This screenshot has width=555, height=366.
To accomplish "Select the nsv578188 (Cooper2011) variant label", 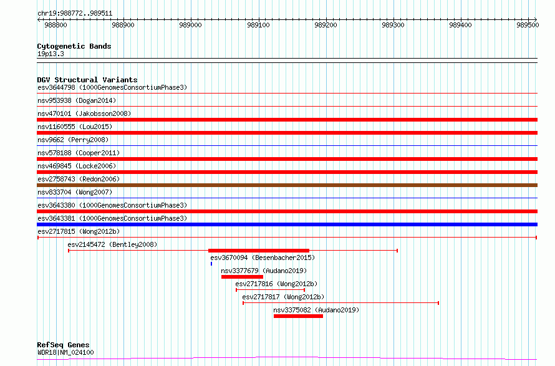I will tap(79, 153).
